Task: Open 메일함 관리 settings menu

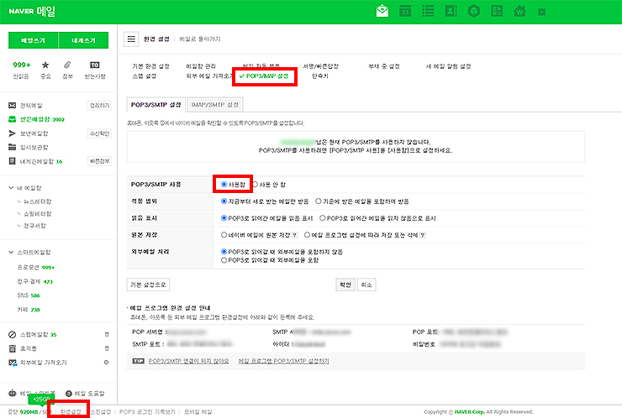Action: pyautogui.click(x=201, y=66)
